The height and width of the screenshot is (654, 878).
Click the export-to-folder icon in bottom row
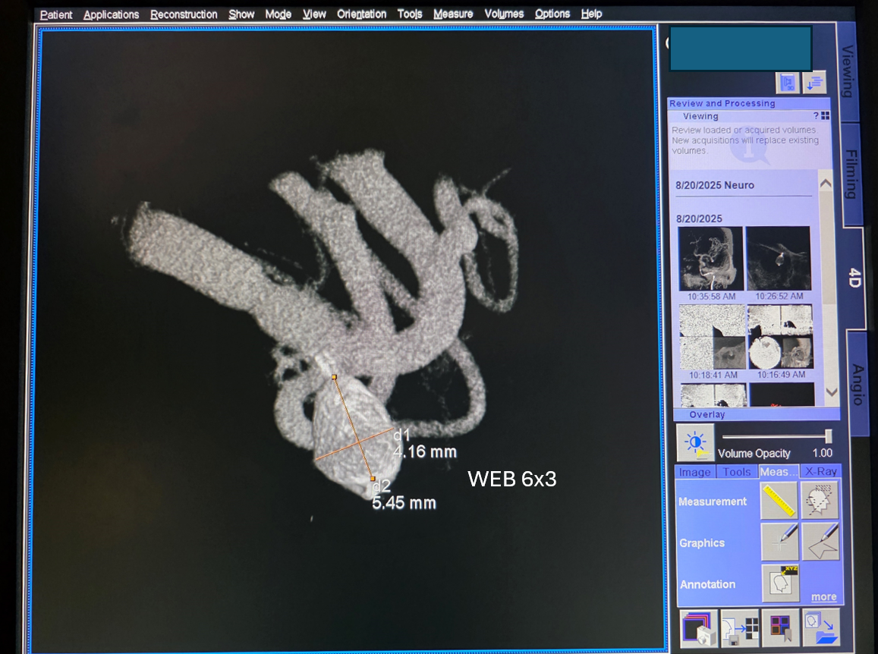(x=821, y=627)
